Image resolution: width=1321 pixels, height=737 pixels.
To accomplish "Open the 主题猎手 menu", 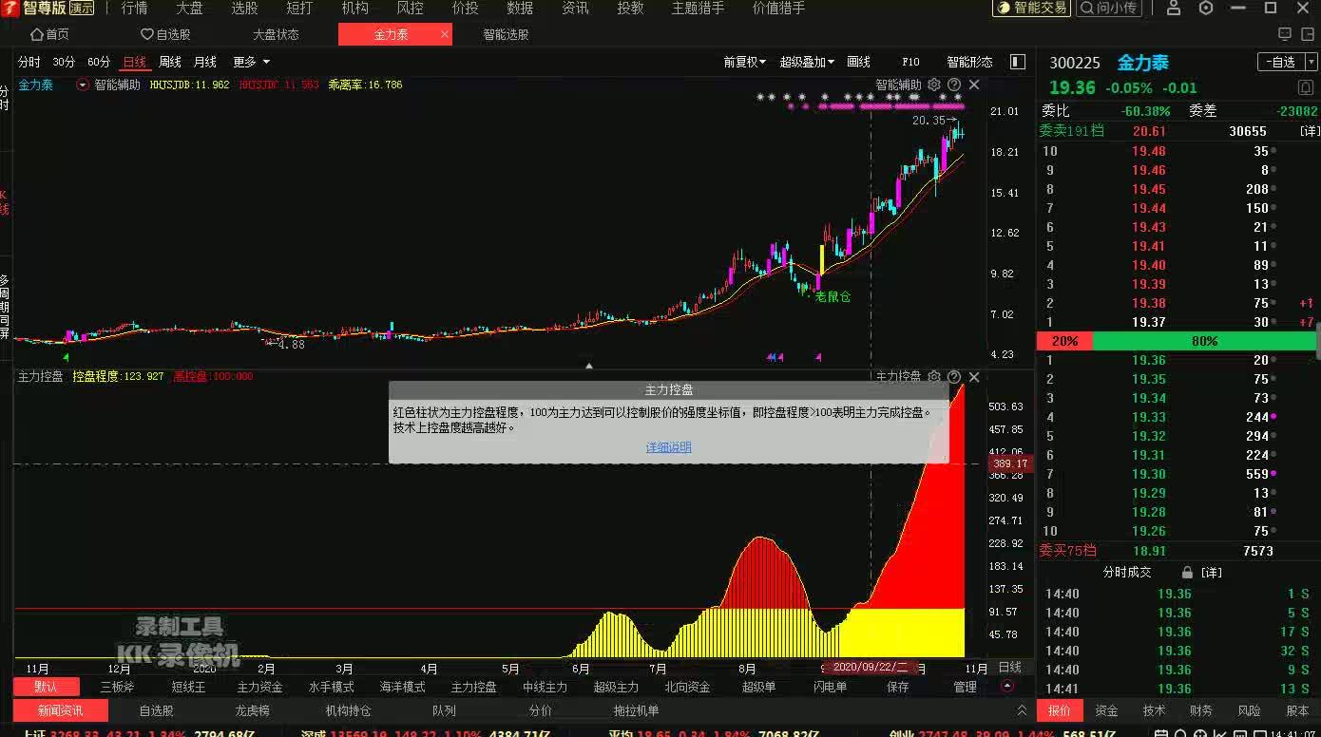I will click(698, 8).
